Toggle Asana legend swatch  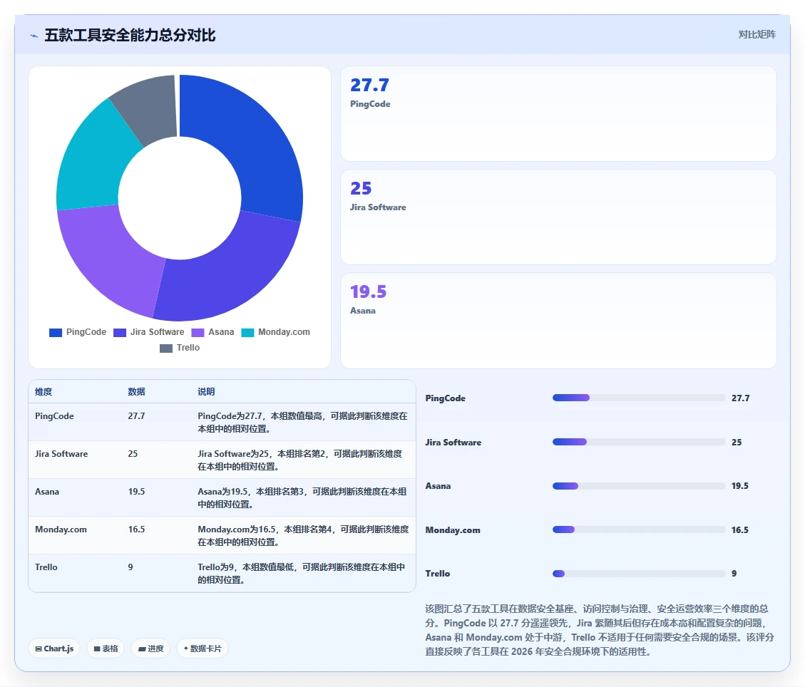tap(198, 333)
